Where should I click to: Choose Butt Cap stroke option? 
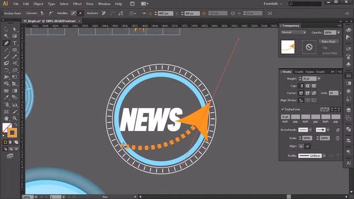coord(301,86)
